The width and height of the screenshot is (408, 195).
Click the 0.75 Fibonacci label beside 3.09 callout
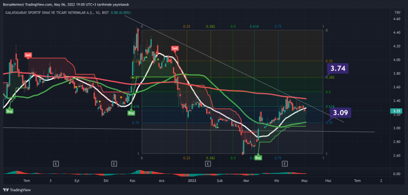(x=329, y=123)
